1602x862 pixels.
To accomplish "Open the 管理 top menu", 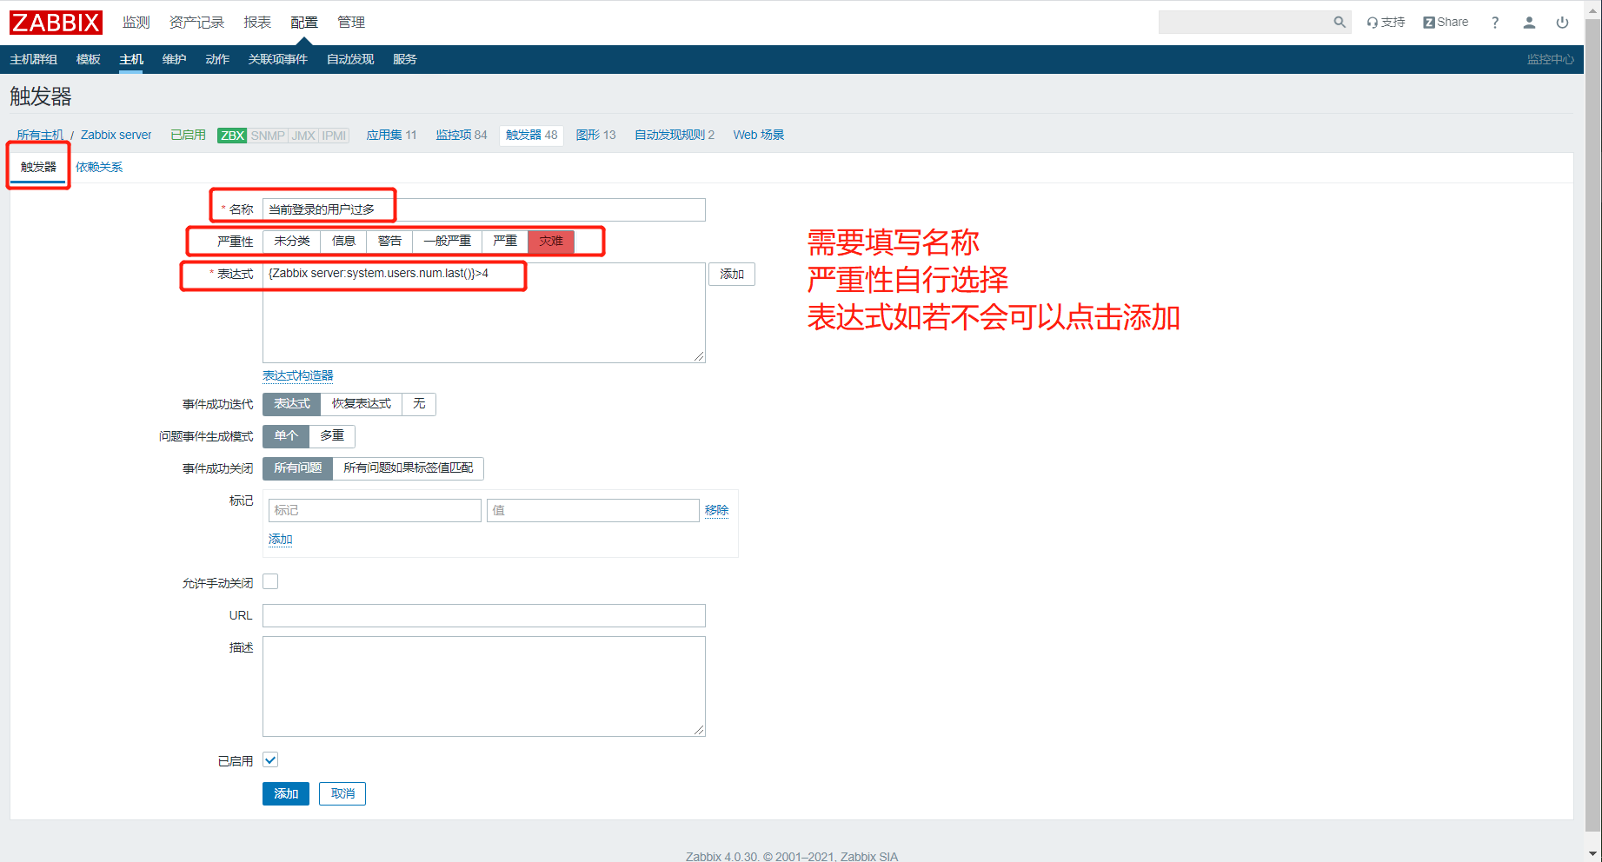I will tap(351, 23).
